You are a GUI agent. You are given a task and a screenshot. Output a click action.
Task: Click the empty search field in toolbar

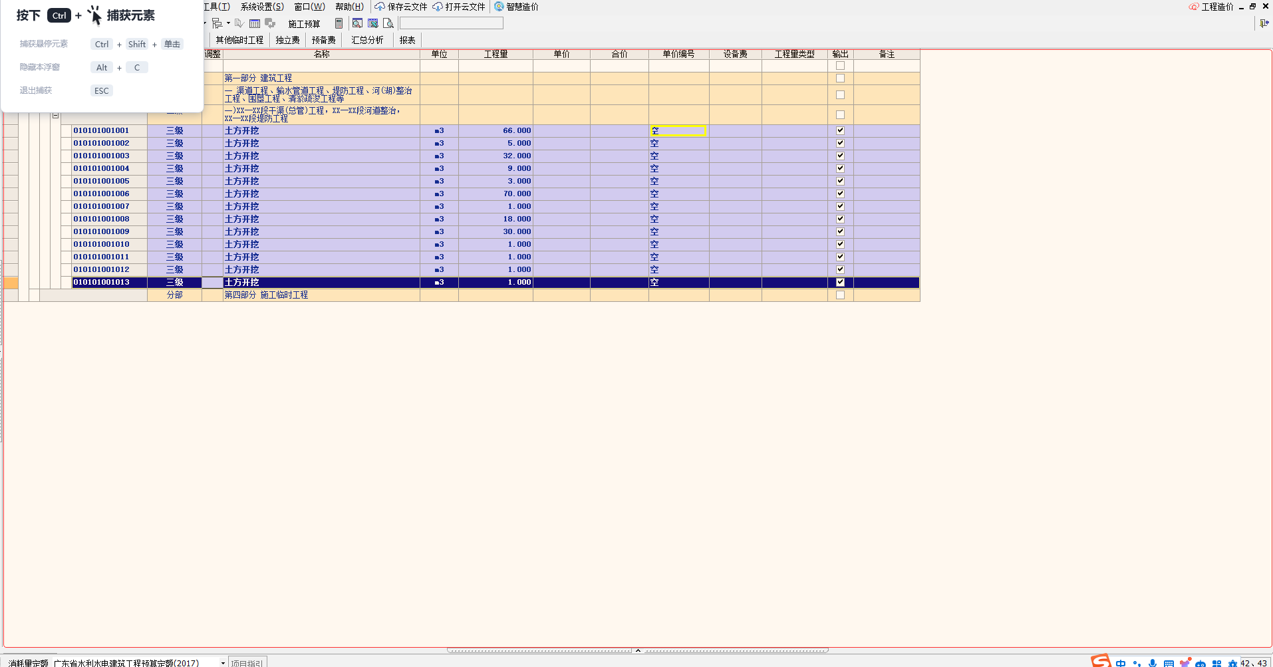click(451, 23)
